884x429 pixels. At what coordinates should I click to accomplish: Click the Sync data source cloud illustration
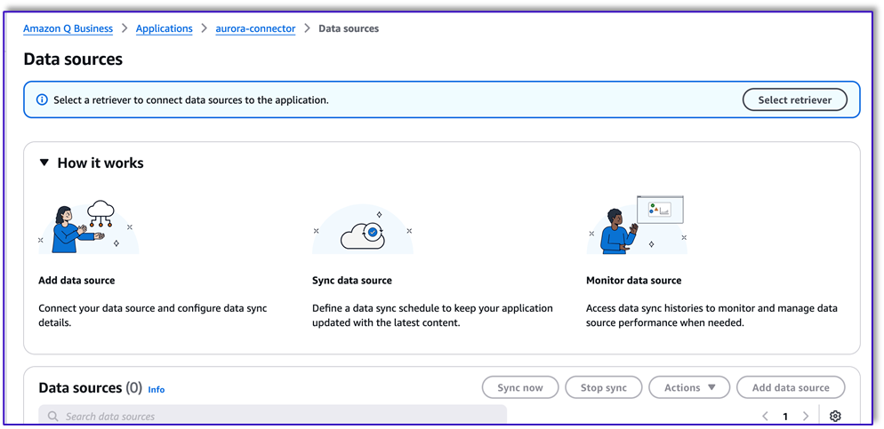pyautogui.click(x=363, y=229)
